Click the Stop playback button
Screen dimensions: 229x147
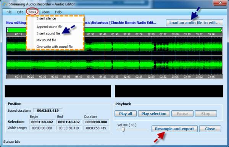[206, 114]
